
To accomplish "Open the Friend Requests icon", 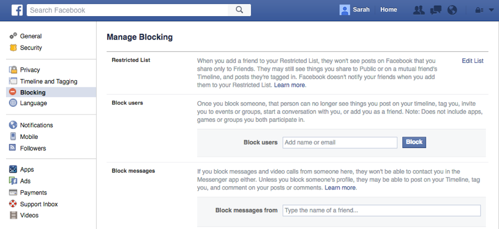I will [419, 10].
